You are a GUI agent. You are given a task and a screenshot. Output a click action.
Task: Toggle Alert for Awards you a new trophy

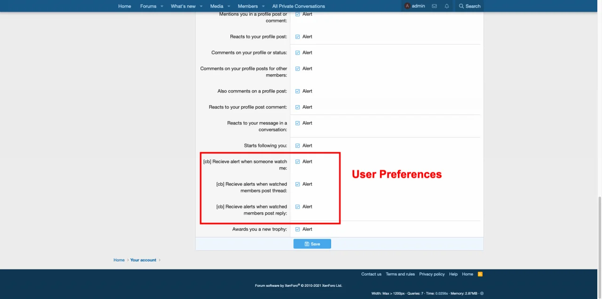(x=297, y=229)
